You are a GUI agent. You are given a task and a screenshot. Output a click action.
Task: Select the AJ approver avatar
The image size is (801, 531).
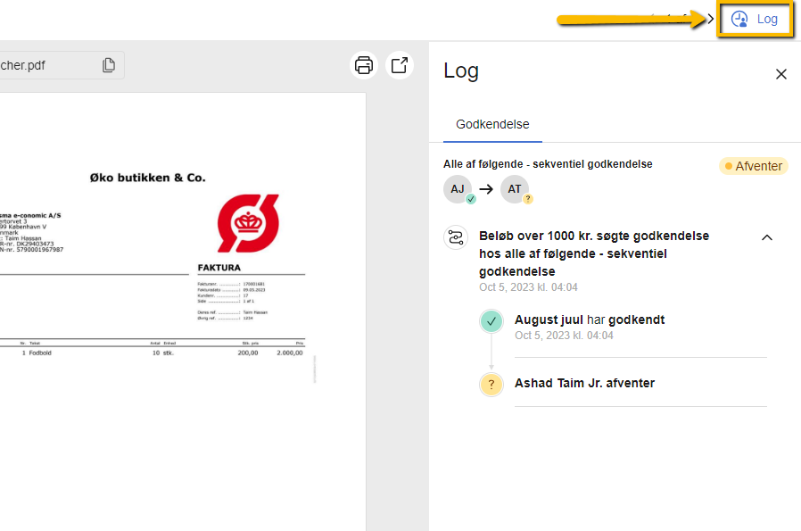pyautogui.click(x=457, y=189)
